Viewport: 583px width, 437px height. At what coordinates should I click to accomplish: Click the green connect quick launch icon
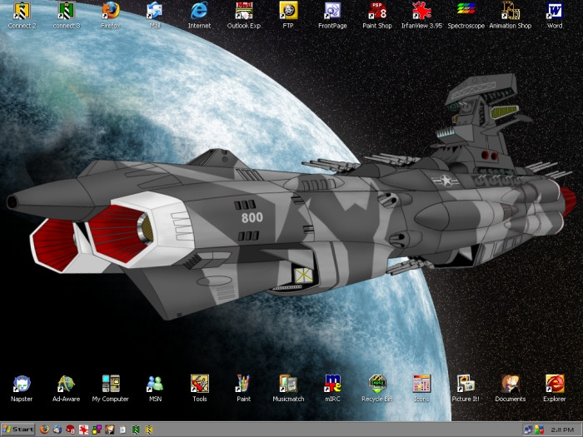click(x=136, y=430)
